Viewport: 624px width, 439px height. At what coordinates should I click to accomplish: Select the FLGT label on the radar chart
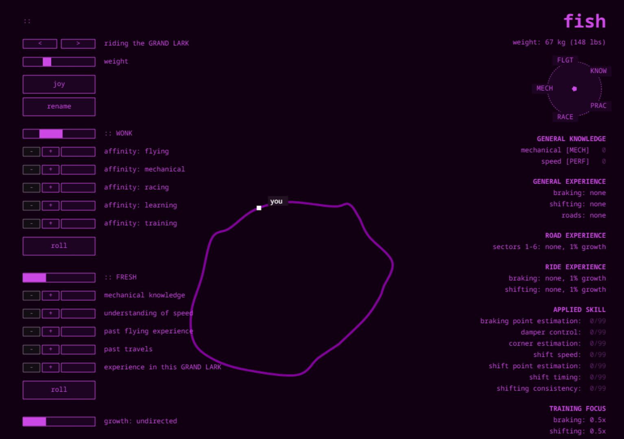point(565,60)
